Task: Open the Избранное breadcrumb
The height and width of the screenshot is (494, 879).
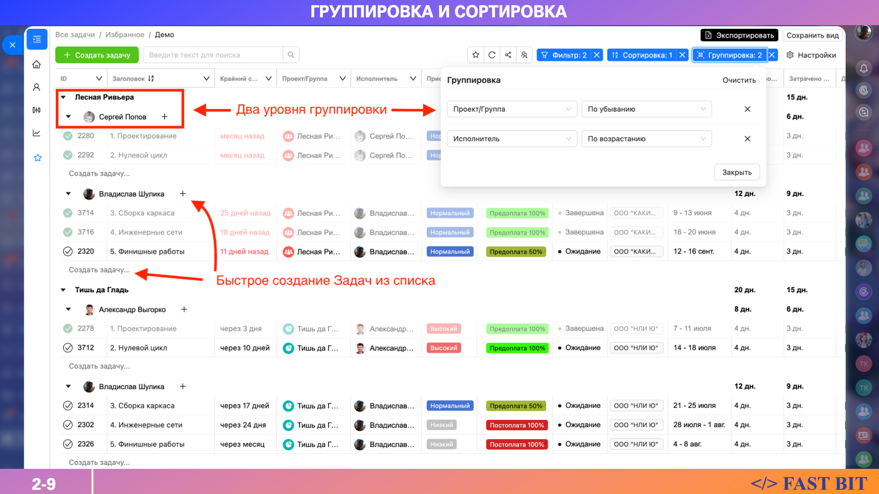Action: [125, 35]
